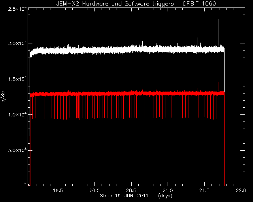This screenshot has height=202, width=253.
Task: Click the 'Start: 19-JUN-2011' caption
Action: pos(124,196)
